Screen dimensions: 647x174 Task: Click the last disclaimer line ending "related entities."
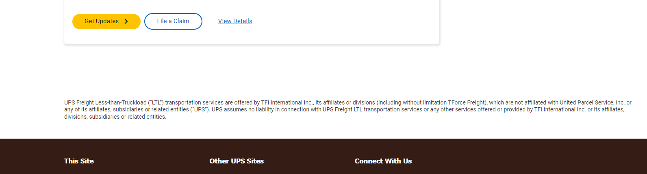[x=115, y=117]
